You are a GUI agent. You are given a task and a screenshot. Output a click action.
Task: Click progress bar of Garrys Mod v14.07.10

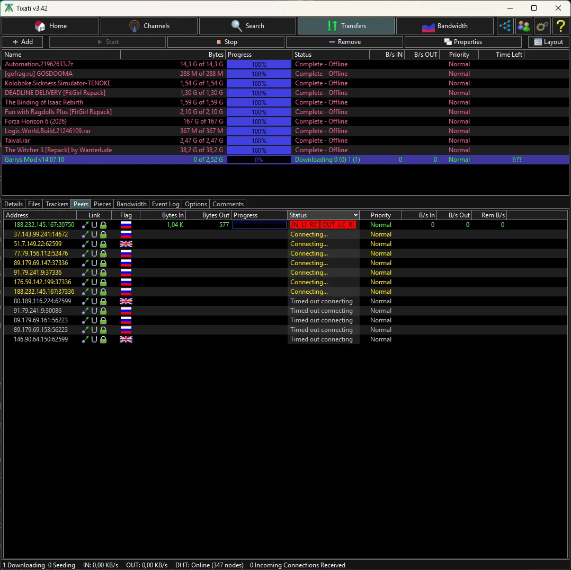click(x=259, y=160)
